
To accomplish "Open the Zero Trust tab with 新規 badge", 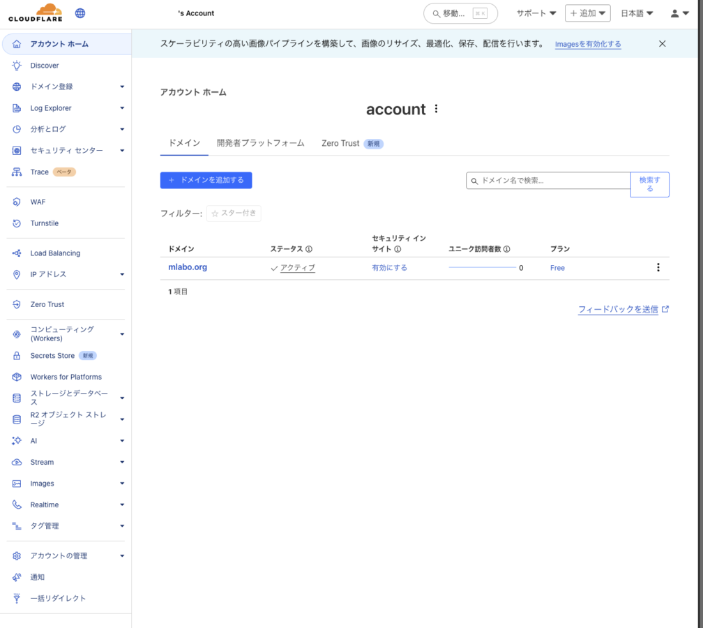I will (340, 143).
